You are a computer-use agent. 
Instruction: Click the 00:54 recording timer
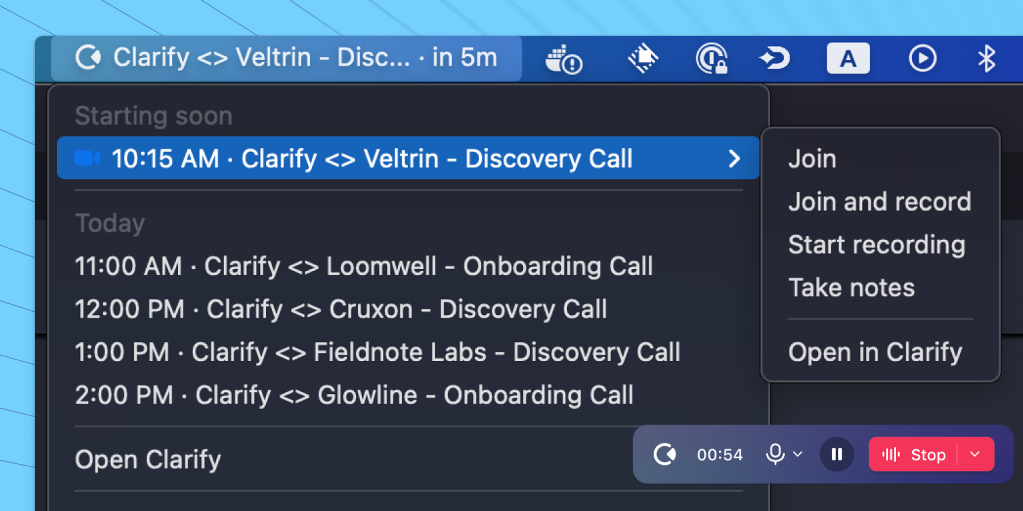[720, 454]
